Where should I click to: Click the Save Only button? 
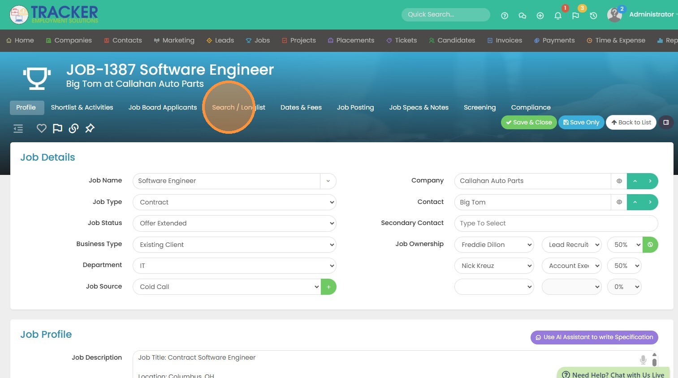click(581, 123)
